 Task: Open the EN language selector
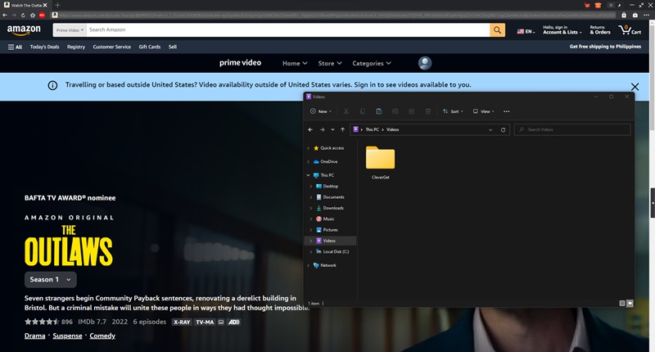526,31
